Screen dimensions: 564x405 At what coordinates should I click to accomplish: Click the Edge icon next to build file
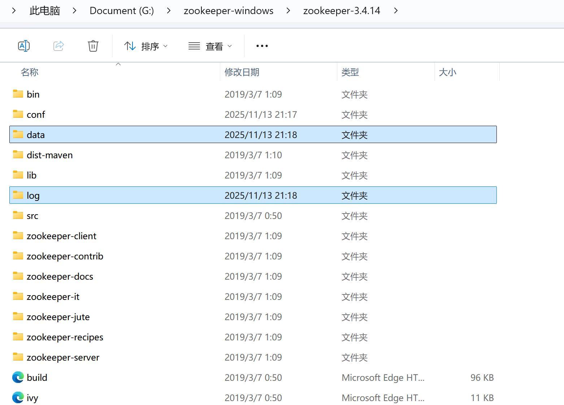(x=17, y=377)
